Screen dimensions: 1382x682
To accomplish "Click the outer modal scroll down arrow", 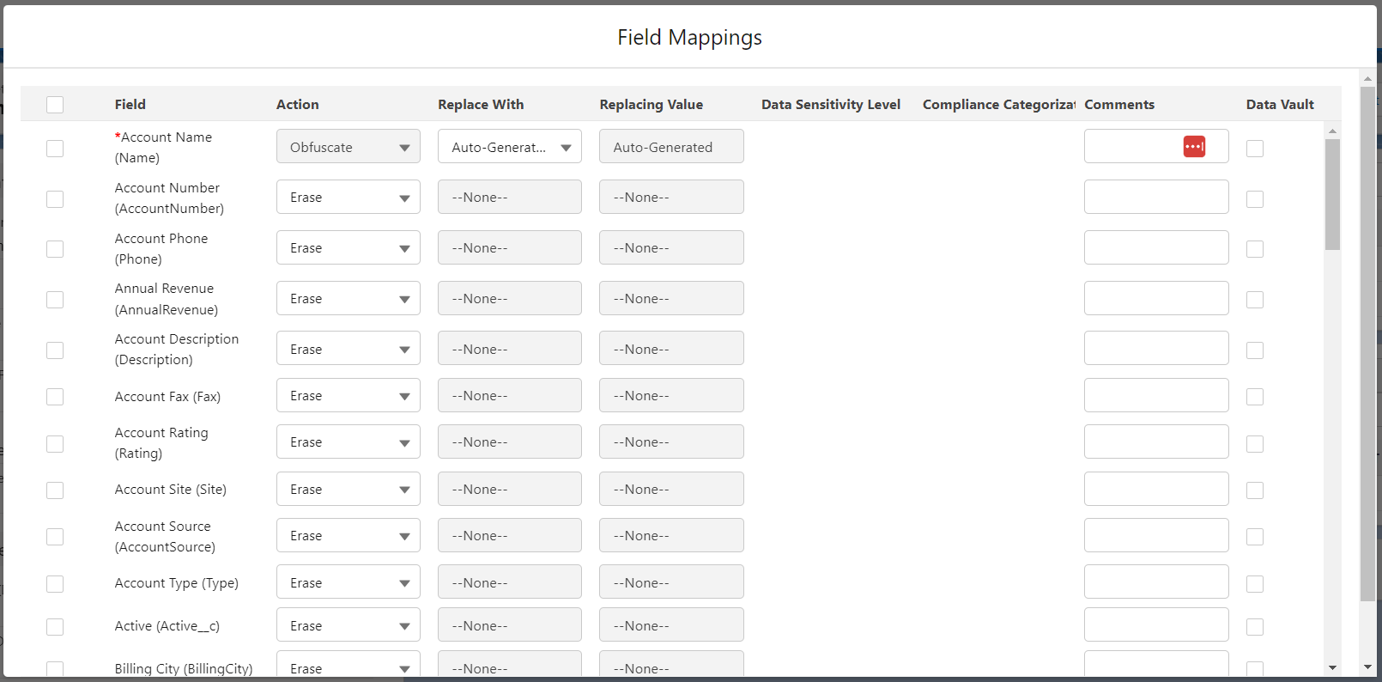I will pos(1367,667).
